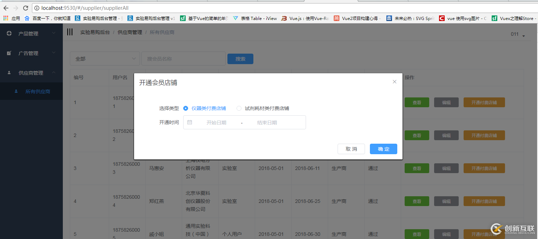Open the 表格 Table - iView bookmark
Image resolution: width=538 pixels, height=239 pixels.
(255, 18)
